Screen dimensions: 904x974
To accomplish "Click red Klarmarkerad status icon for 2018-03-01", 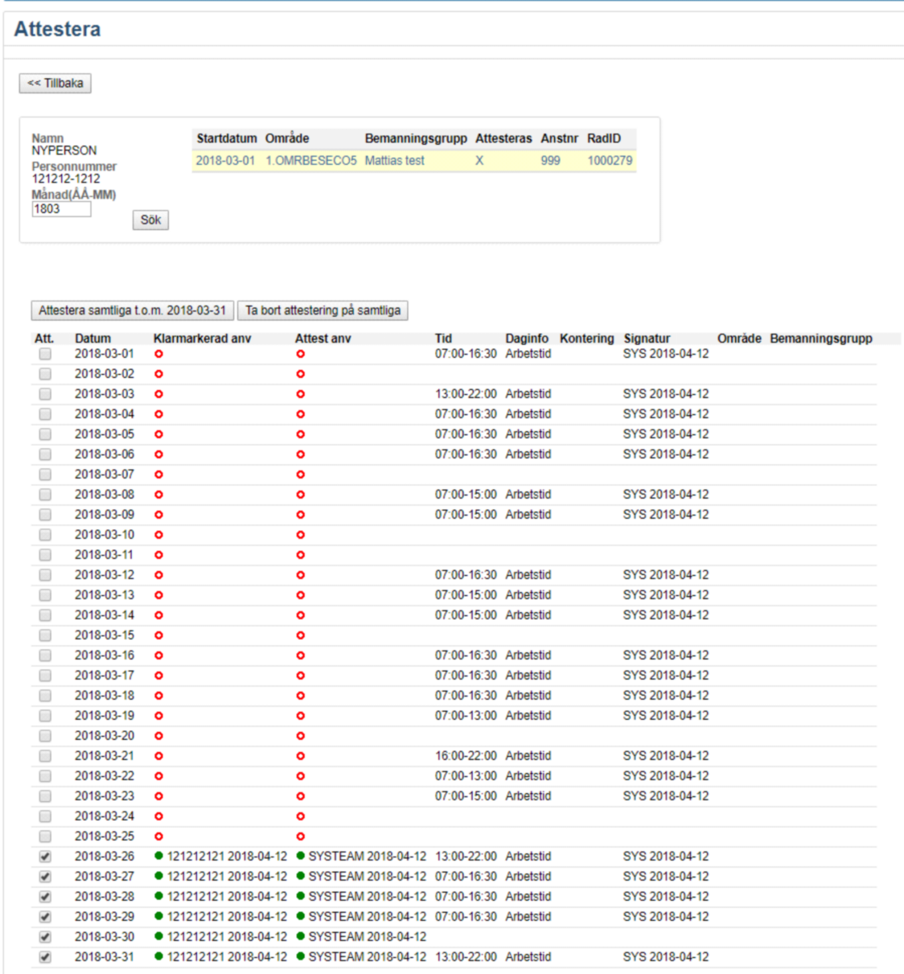I will pyautogui.click(x=158, y=354).
